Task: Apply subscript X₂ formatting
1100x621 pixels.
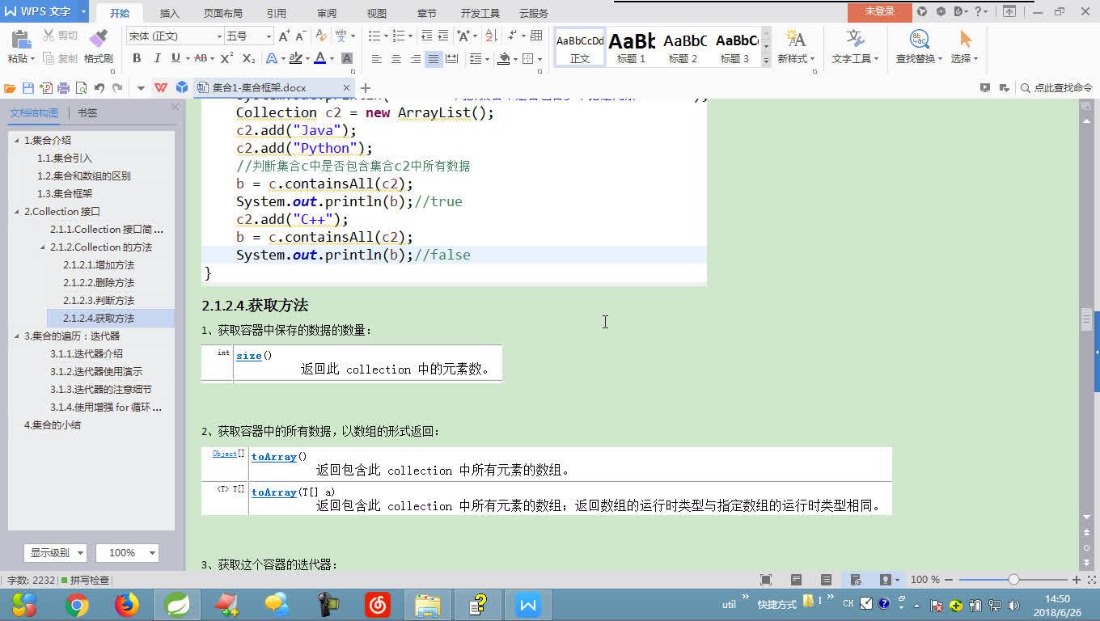Action: 248,58
